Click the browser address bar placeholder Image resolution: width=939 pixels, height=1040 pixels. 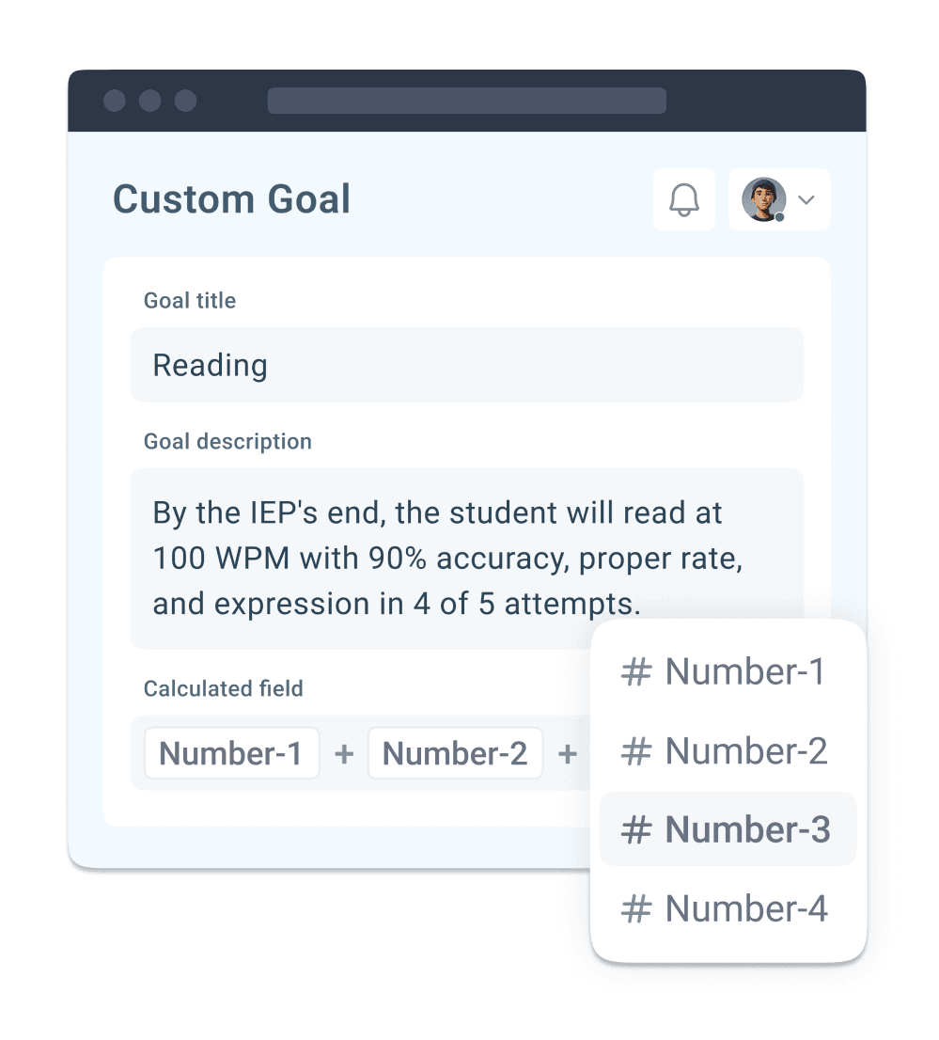pos(467,101)
